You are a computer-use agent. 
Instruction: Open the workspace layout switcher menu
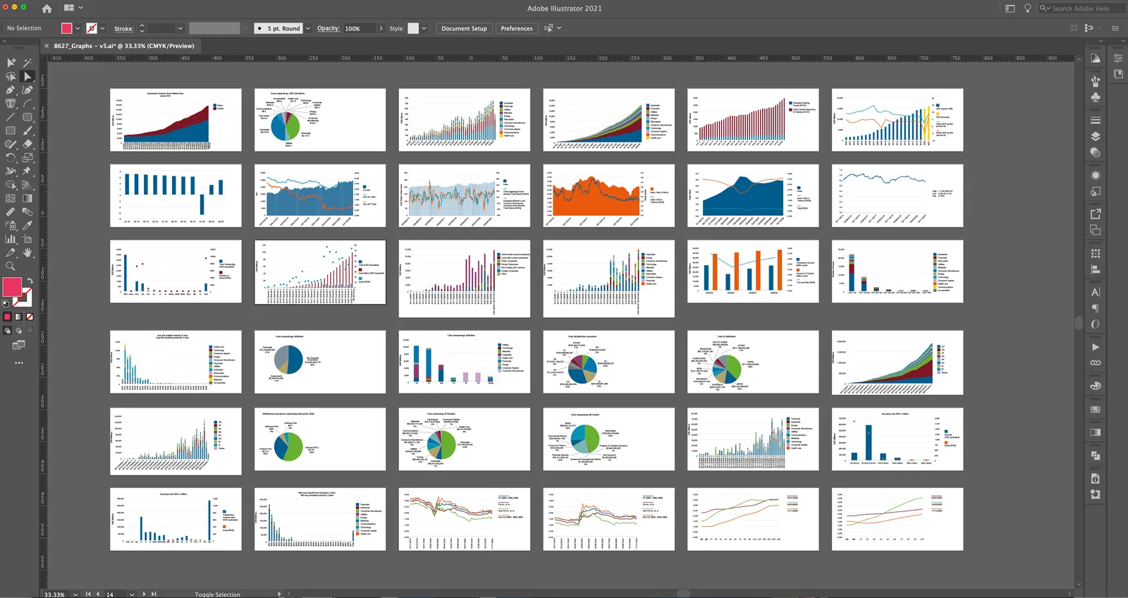coord(73,8)
